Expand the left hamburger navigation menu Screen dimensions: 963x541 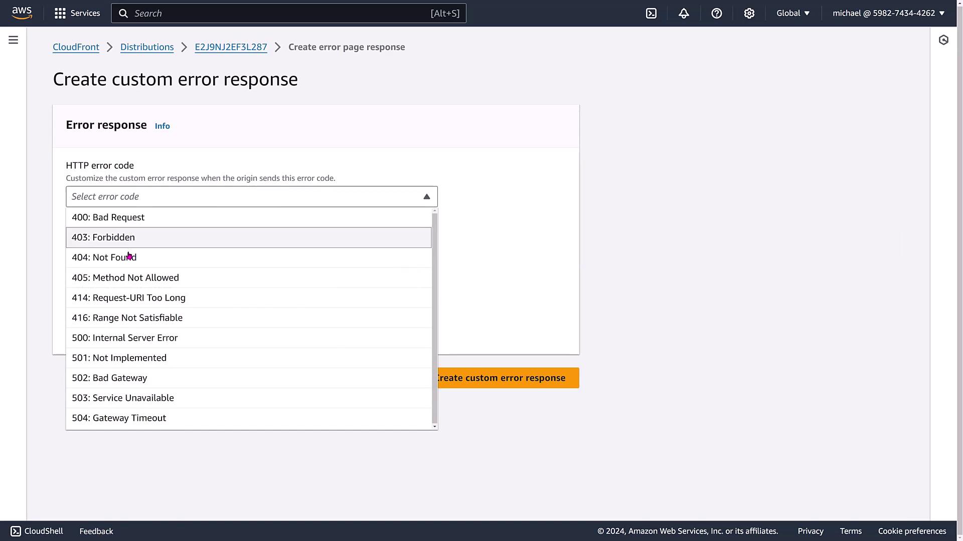(x=14, y=40)
